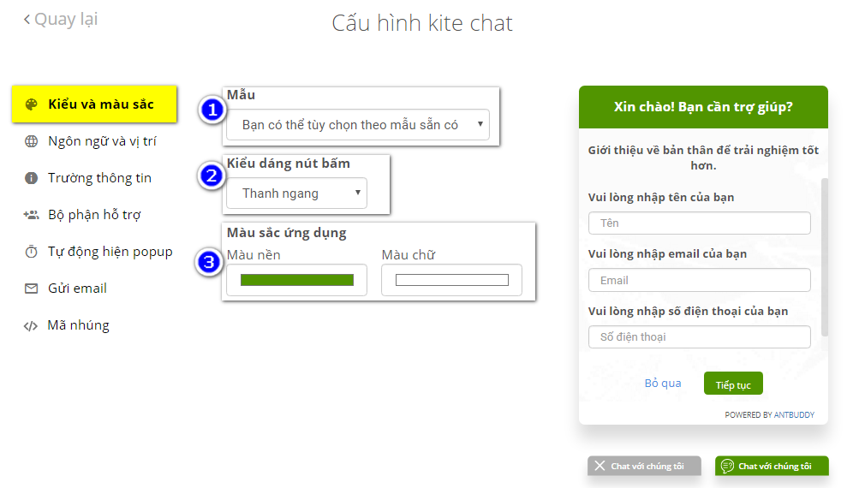The image size is (865, 488).
Task: Click the X icon on gray chat bar
Action: tap(600, 466)
